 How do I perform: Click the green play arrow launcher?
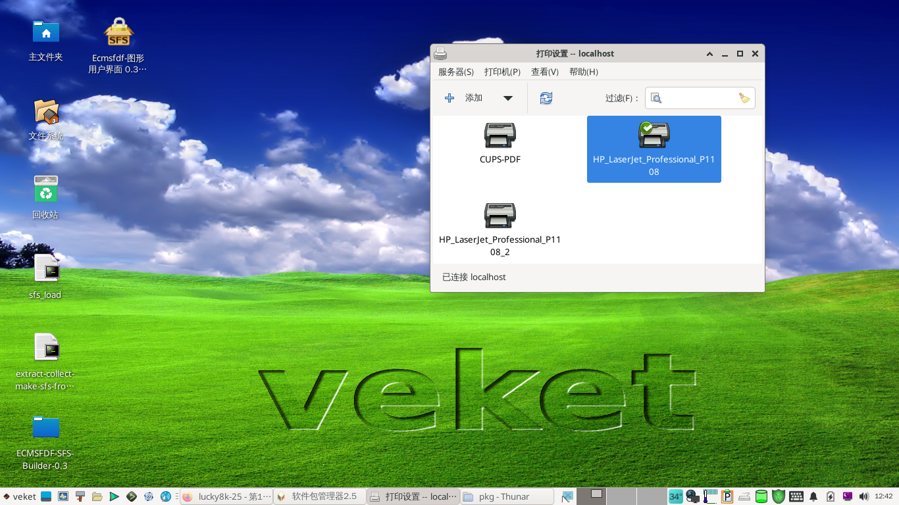(x=115, y=496)
